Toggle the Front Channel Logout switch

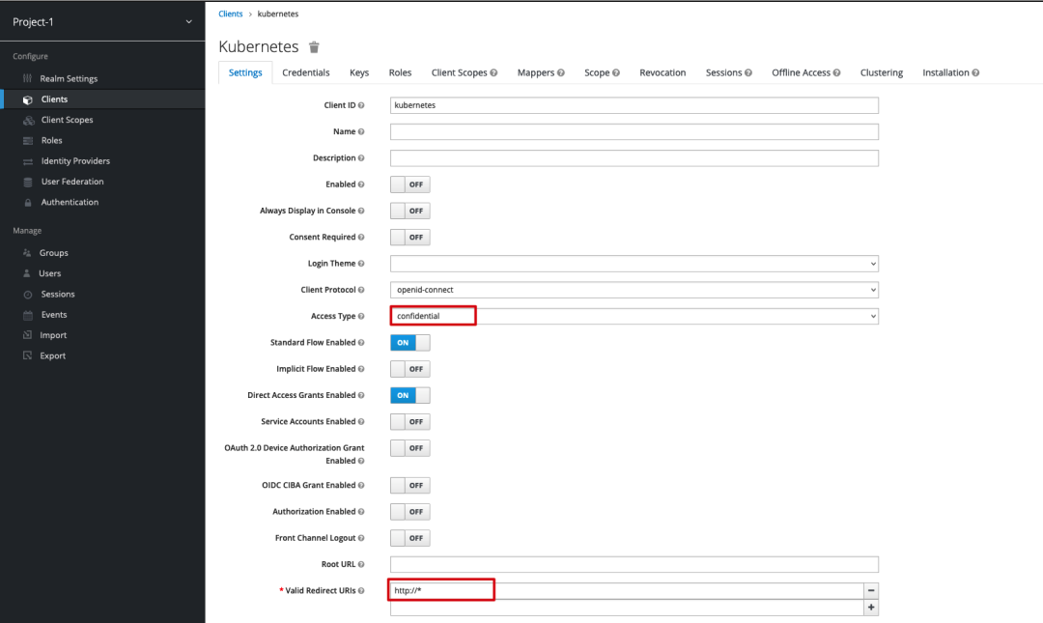click(409, 538)
